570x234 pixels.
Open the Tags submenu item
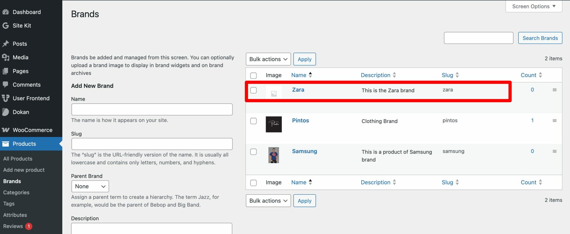(x=9, y=204)
